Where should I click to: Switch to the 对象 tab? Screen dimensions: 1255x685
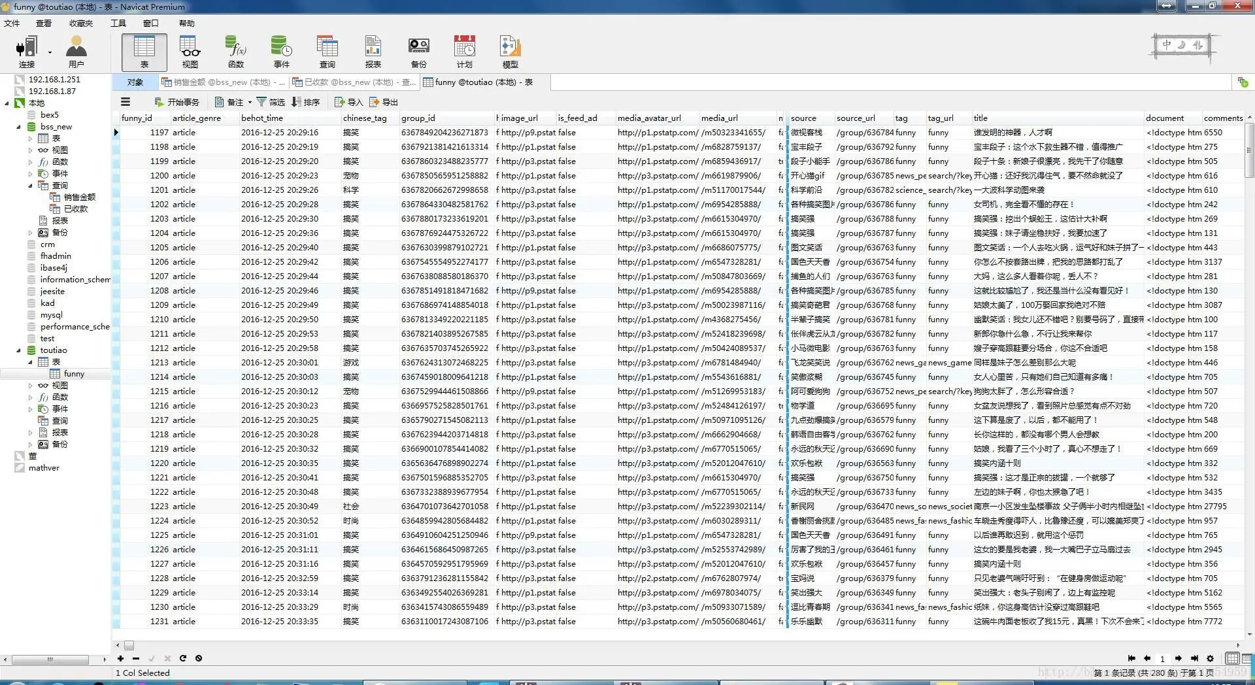(135, 82)
